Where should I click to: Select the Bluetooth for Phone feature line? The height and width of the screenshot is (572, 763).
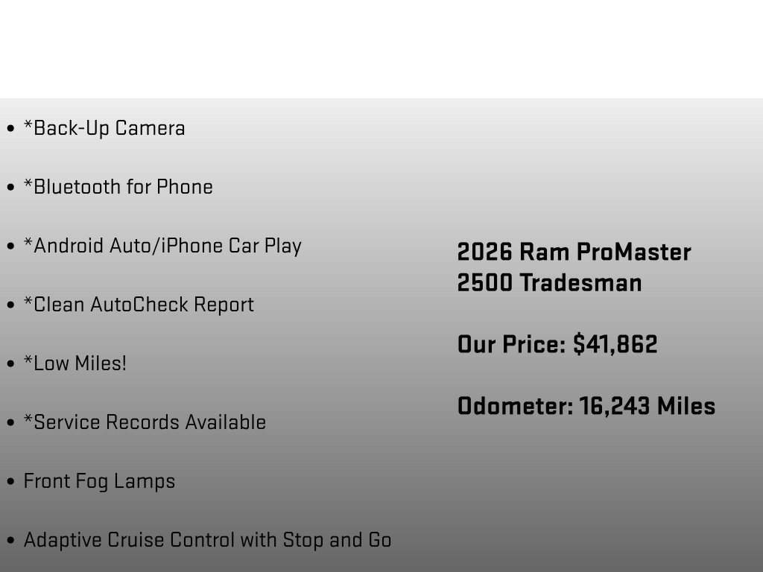click(118, 187)
